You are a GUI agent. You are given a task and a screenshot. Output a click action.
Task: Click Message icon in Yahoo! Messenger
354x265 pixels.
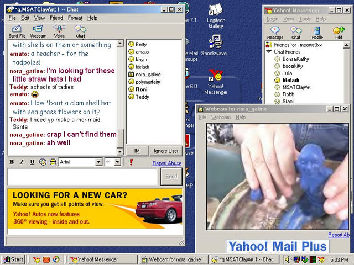tap(275, 33)
